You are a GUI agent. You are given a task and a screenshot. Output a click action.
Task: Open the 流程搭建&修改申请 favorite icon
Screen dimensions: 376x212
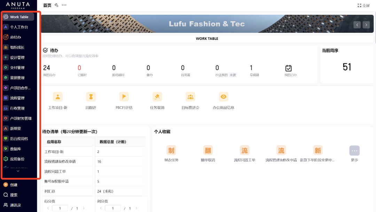[281, 150]
